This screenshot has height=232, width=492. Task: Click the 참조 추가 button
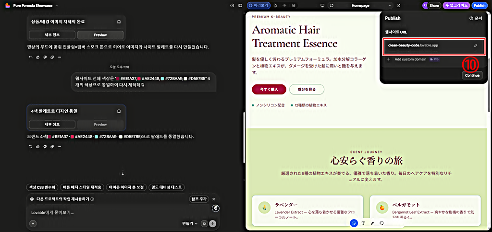(199, 199)
